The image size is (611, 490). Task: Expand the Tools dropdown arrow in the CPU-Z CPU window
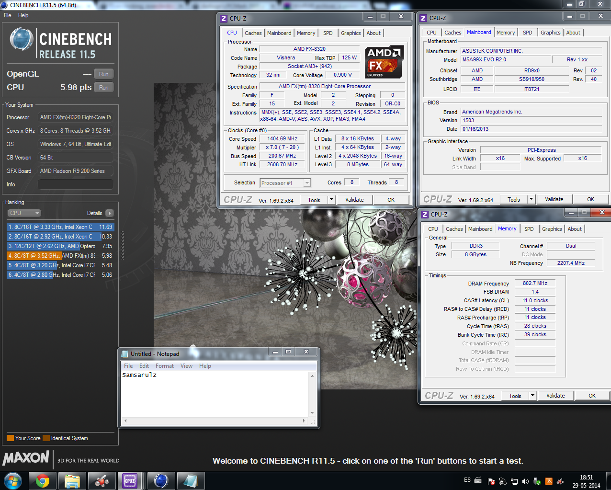click(x=331, y=200)
